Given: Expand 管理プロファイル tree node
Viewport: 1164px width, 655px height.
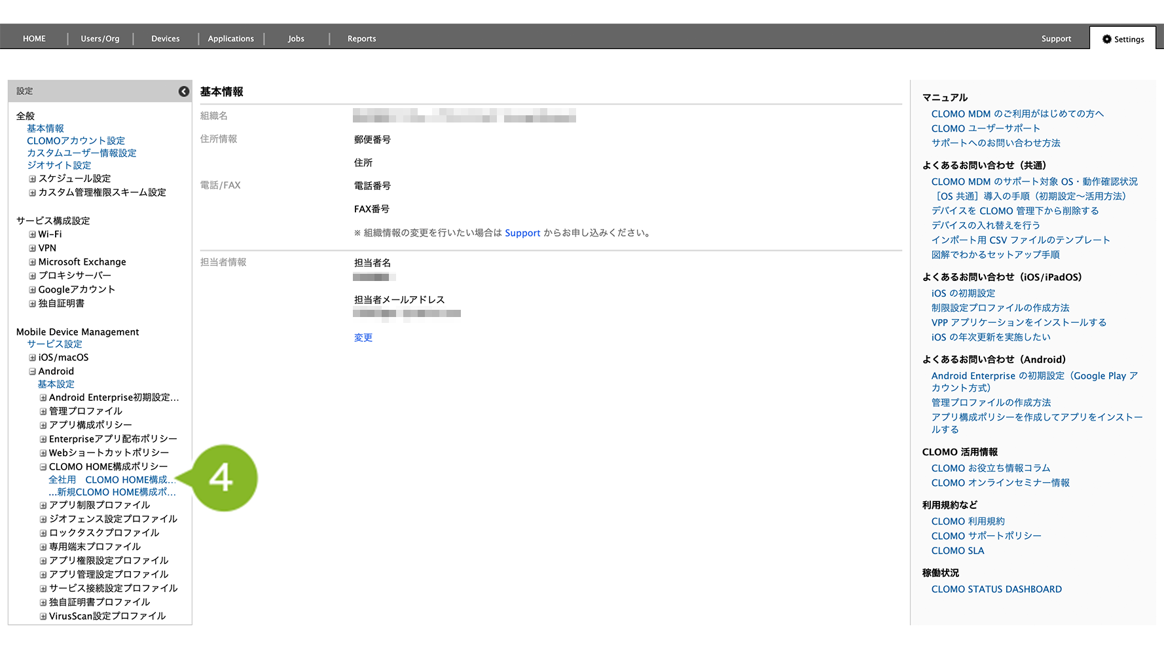Looking at the screenshot, I should pyautogui.click(x=43, y=411).
